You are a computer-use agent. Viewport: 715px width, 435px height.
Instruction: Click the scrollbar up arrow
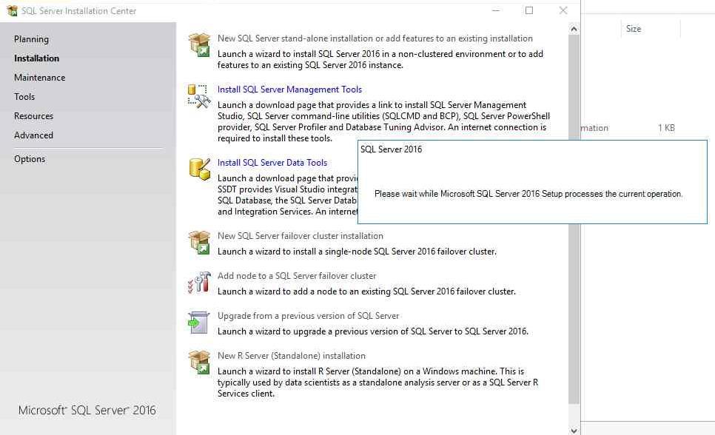pos(574,29)
